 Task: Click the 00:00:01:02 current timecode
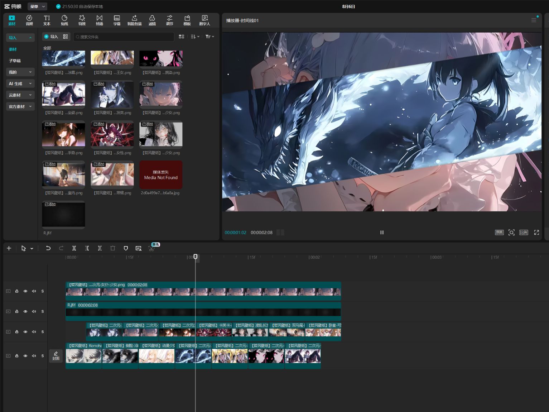pyautogui.click(x=236, y=233)
